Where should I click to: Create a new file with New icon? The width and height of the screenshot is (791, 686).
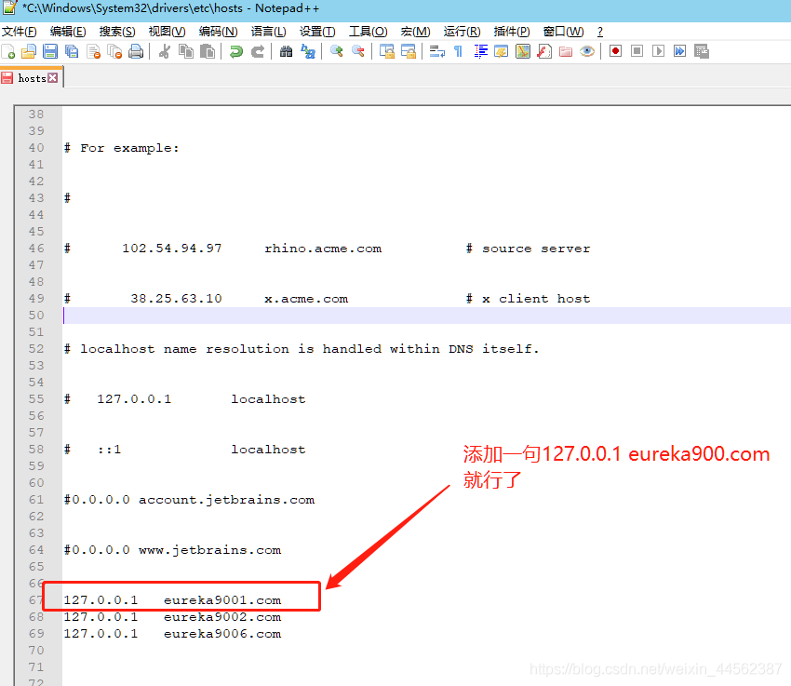coord(8,51)
